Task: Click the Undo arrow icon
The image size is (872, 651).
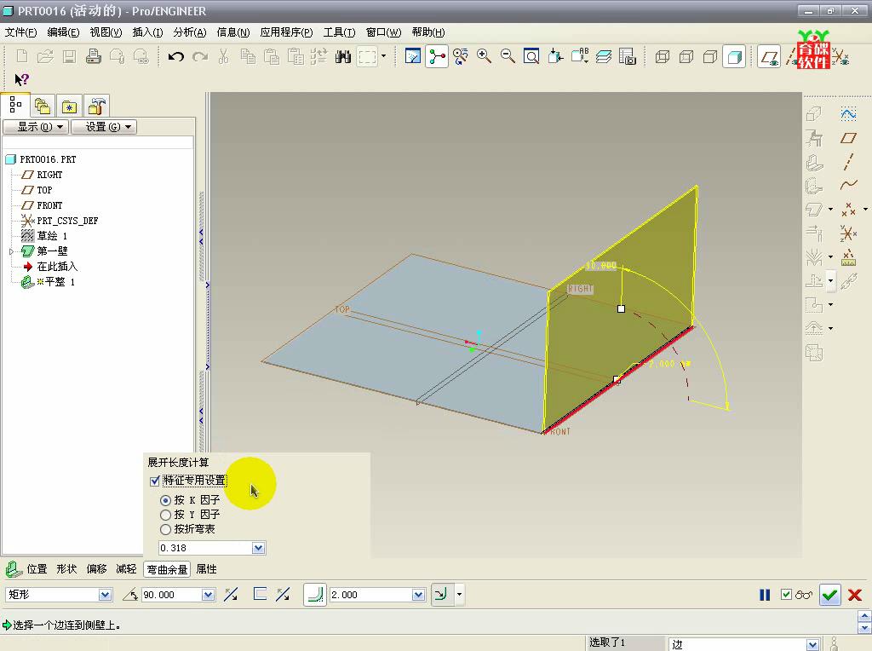Action: pyautogui.click(x=176, y=56)
